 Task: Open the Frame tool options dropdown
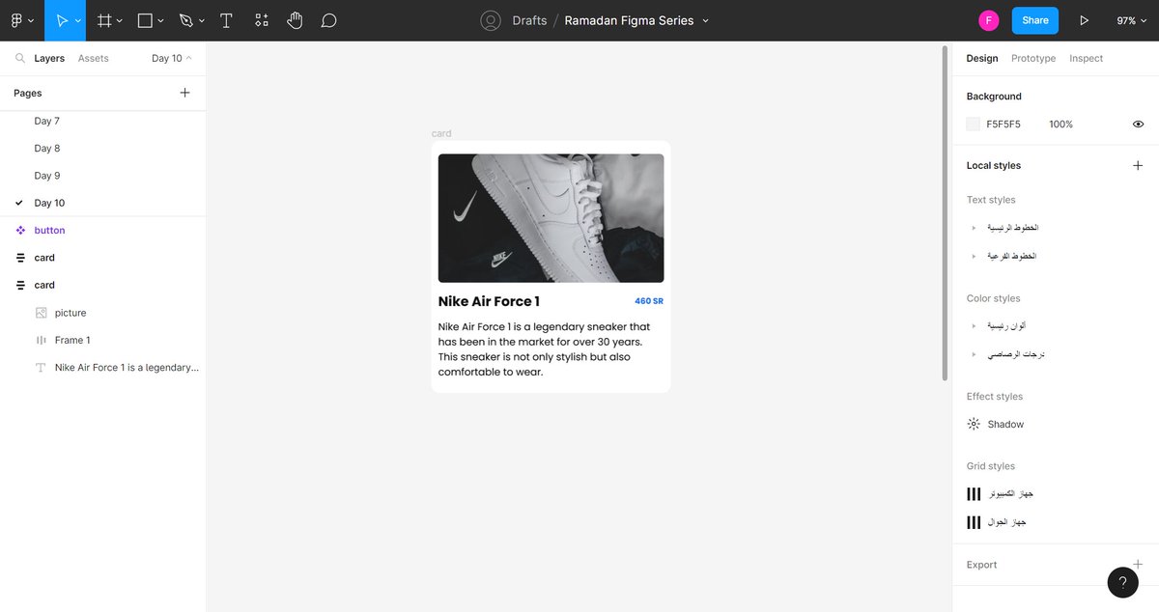point(119,20)
